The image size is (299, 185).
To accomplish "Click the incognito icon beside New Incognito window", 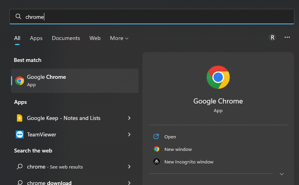I will pyautogui.click(x=157, y=161).
